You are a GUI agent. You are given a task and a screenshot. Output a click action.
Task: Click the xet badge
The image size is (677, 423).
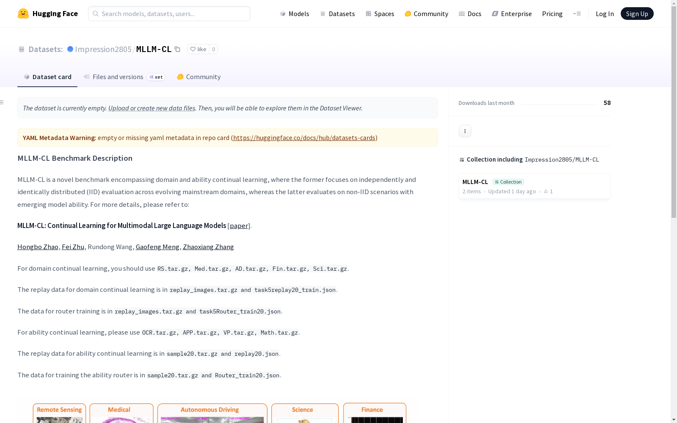pyautogui.click(x=156, y=77)
